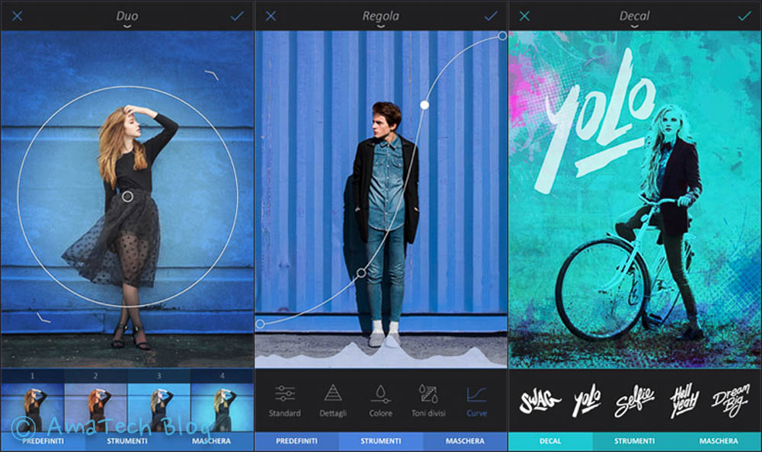This screenshot has height=452, width=762.
Task: Activate the Curve tool
Action: pyautogui.click(x=476, y=400)
